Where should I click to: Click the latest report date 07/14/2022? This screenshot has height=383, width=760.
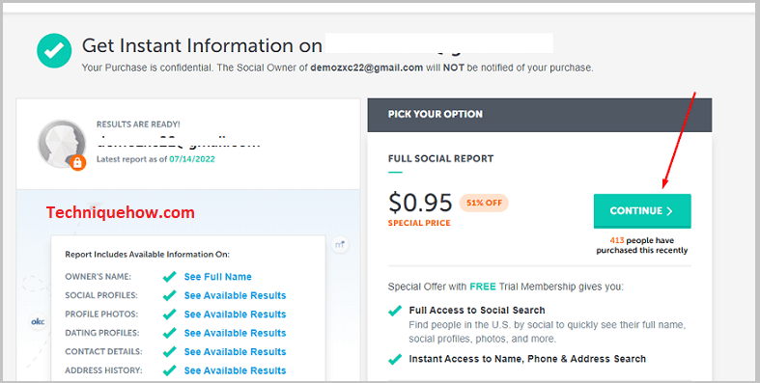click(192, 159)
